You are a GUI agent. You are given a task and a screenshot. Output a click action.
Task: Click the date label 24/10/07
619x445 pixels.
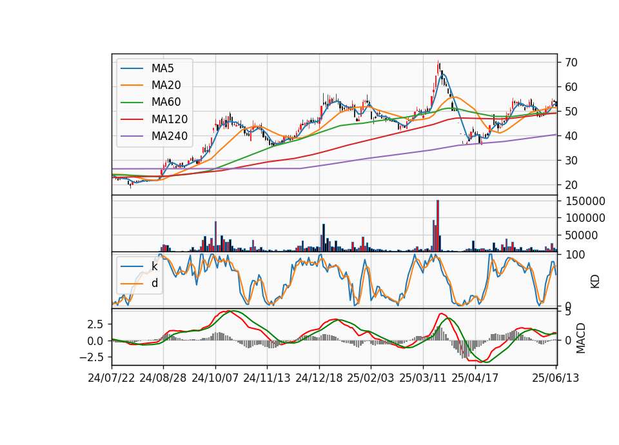click(x=215, y=378)
